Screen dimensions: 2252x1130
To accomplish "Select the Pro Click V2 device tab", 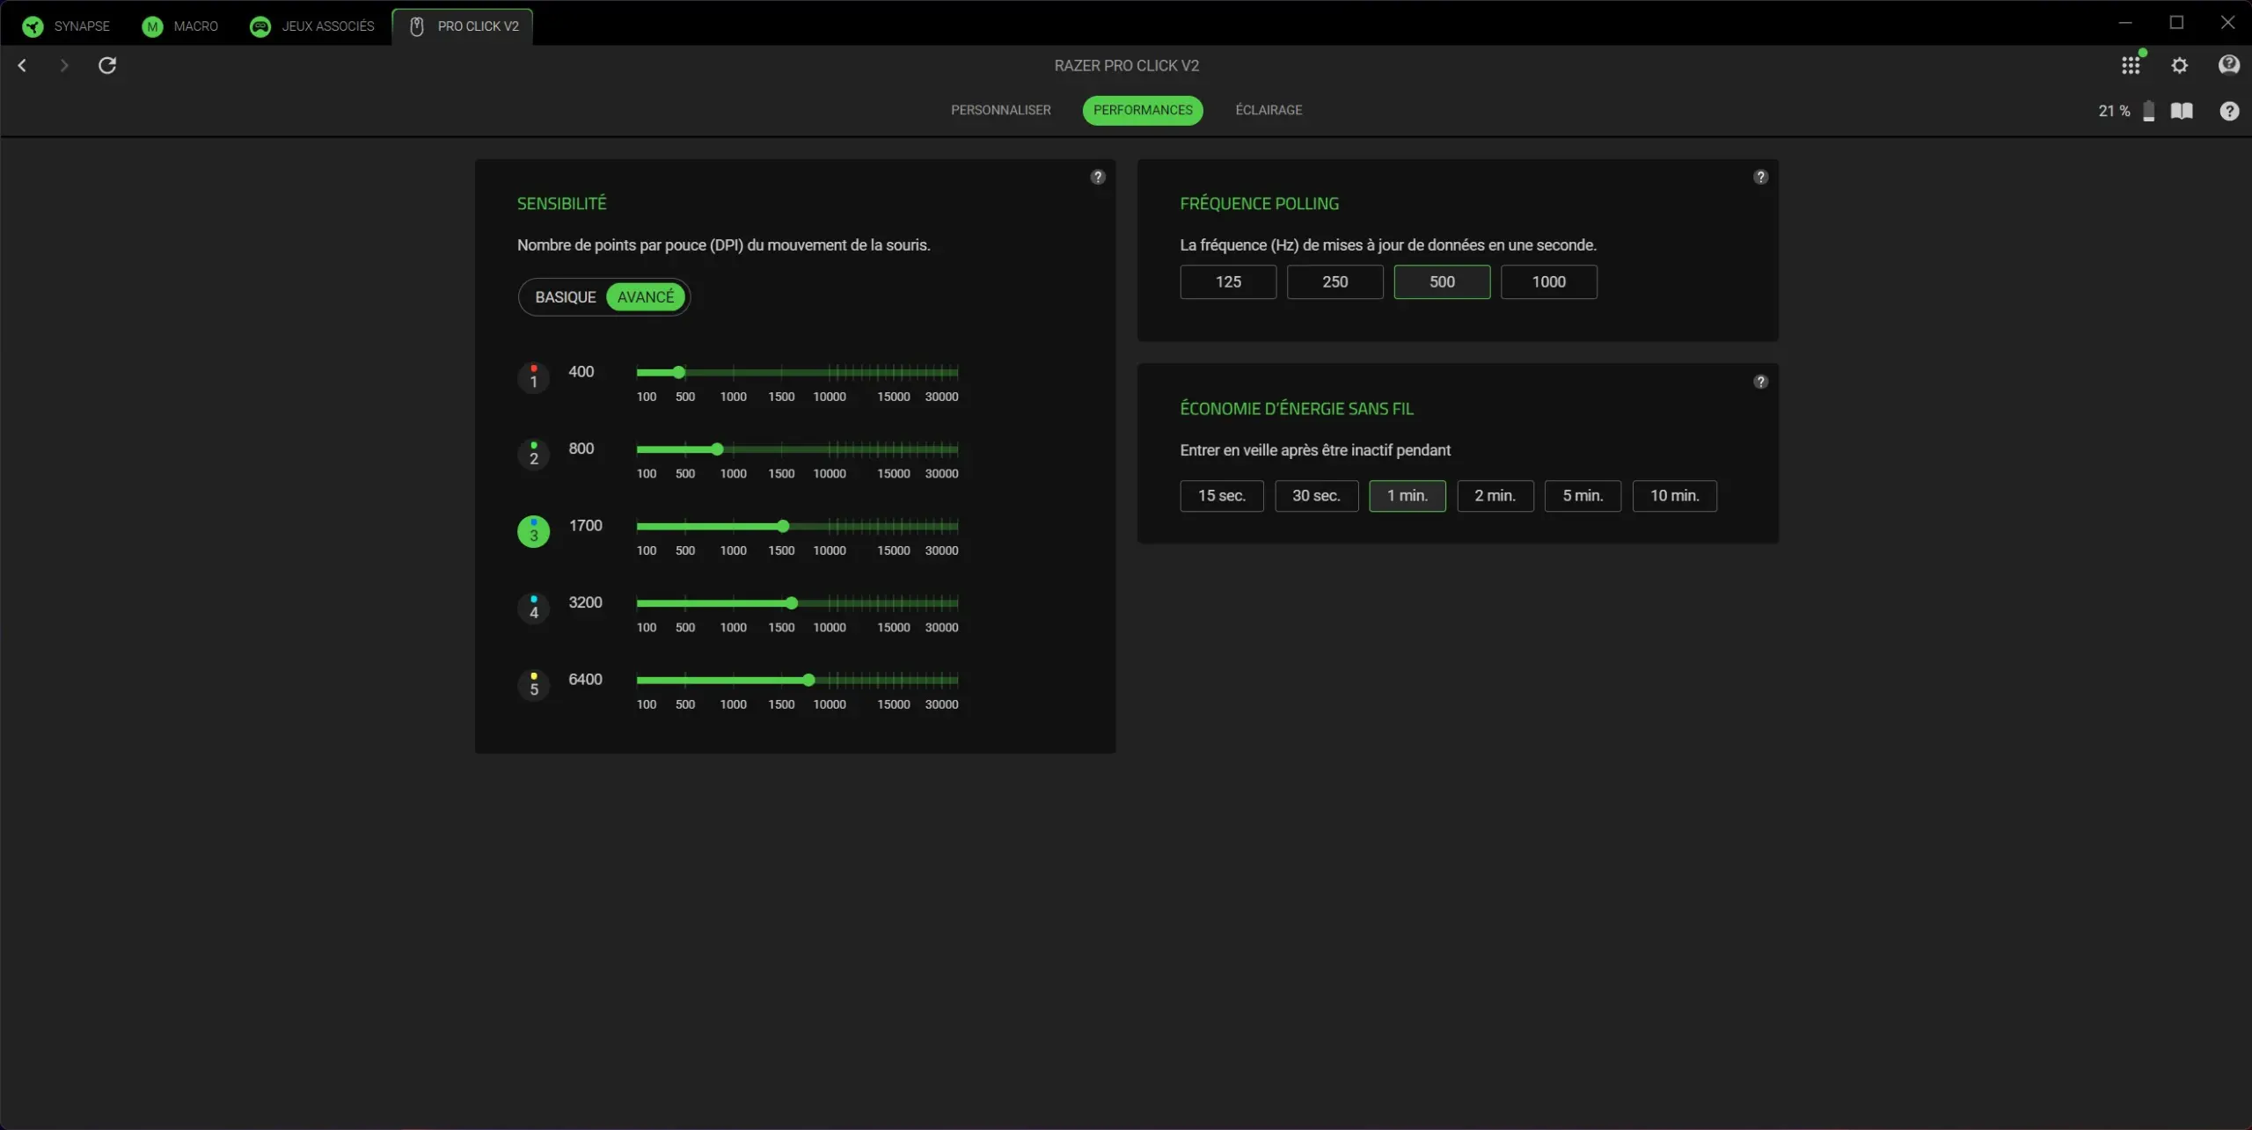I will [463, 26].
